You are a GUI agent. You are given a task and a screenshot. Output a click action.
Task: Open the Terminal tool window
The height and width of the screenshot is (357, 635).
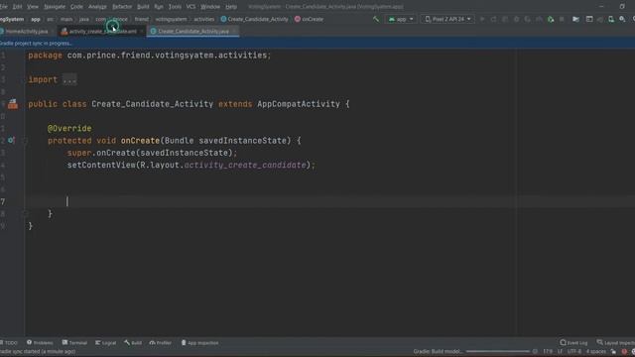coord(74,343)
